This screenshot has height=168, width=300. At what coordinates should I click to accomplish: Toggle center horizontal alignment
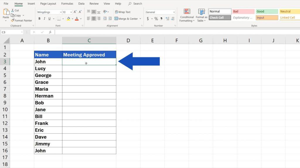(93, 18)
